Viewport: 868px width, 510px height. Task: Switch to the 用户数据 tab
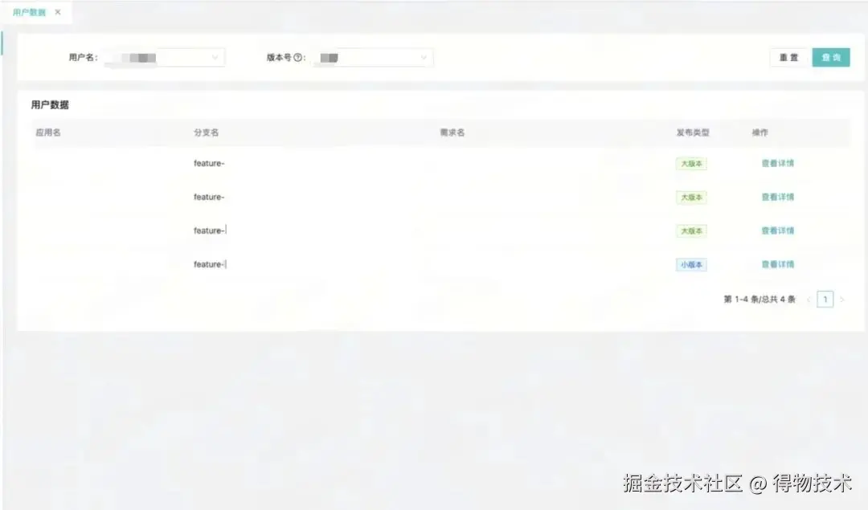[x=31, y=12]
